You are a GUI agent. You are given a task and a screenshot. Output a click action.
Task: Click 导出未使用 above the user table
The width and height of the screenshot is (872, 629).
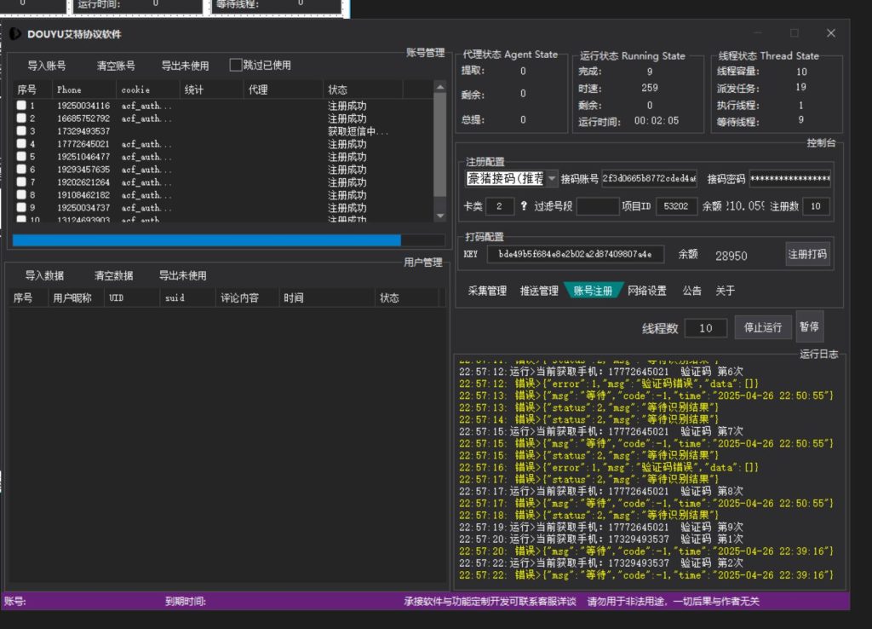coord(182,275)
